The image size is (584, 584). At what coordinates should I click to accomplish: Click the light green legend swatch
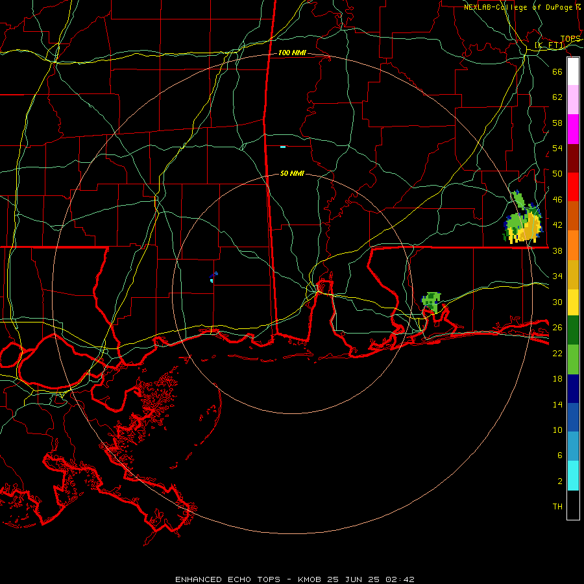tap(573, 359)
